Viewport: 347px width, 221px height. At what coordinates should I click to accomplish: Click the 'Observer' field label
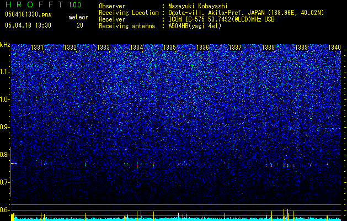point(112,6)
